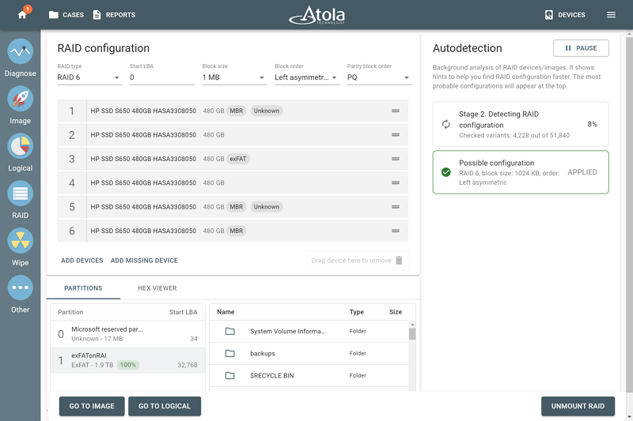Open the Devices panel
The height and width of the screenshot is (421, 633).
click(x=565, y=15)
